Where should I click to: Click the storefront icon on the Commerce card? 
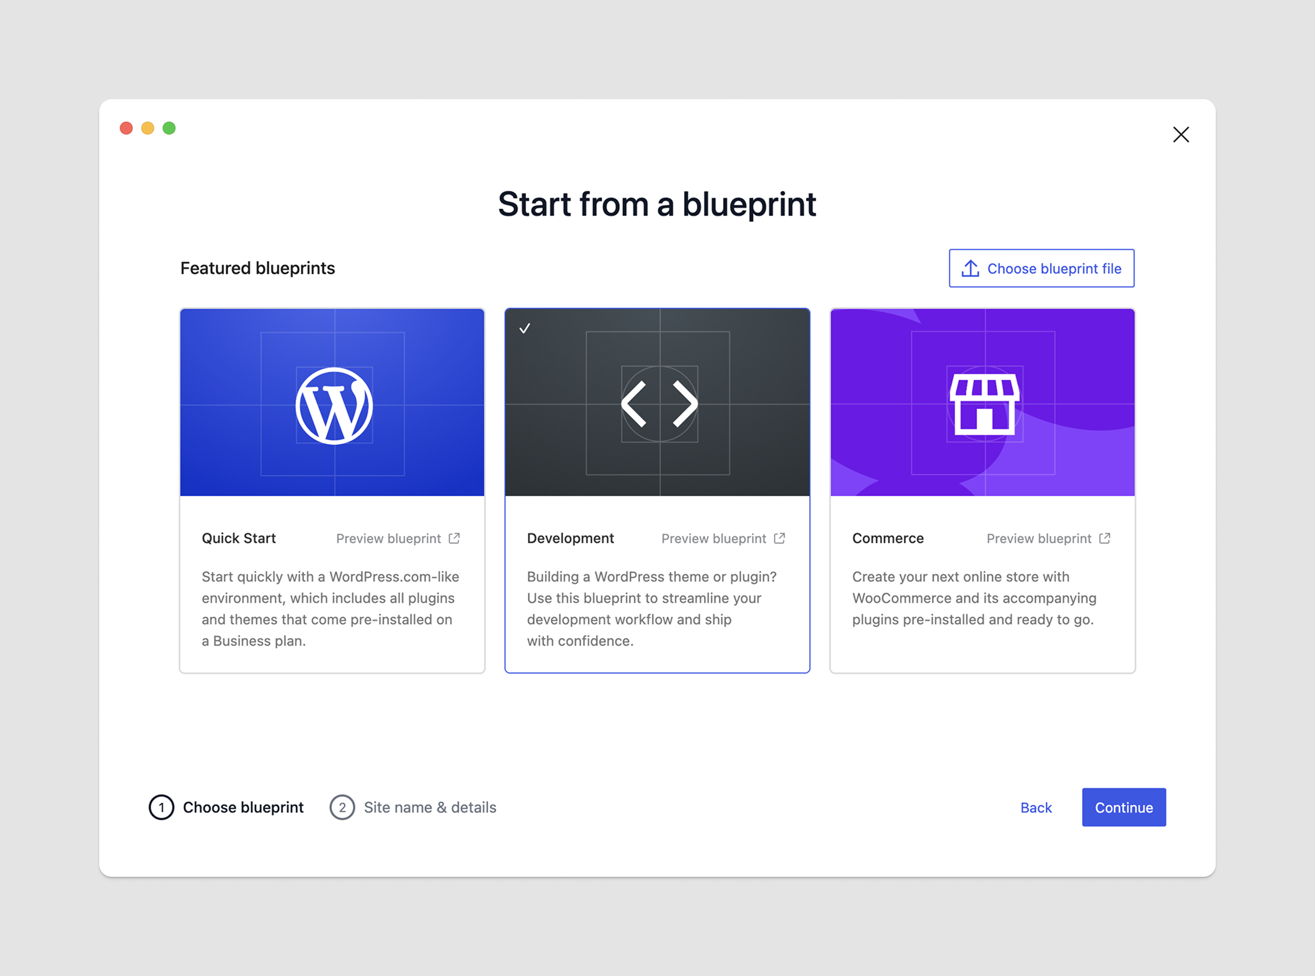coord(983,403)
